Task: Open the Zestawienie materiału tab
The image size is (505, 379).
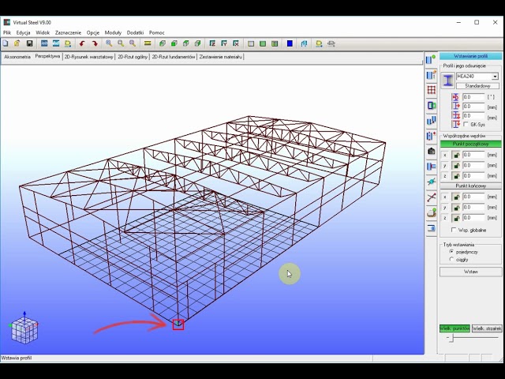Action: [x=221, y=57]
